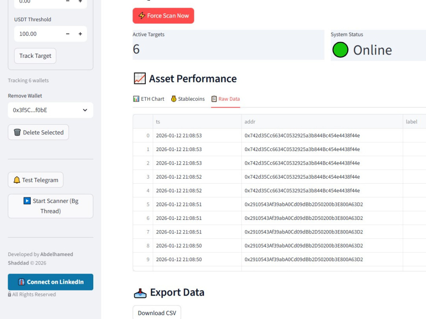The image size is (426, 319).
Task: Start the background thread scanner
Action: pos(51,206)
